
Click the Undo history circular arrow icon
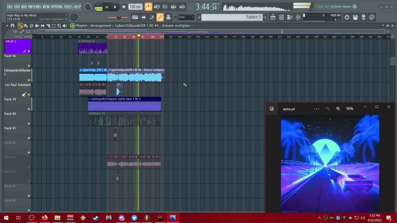[347, 17]
